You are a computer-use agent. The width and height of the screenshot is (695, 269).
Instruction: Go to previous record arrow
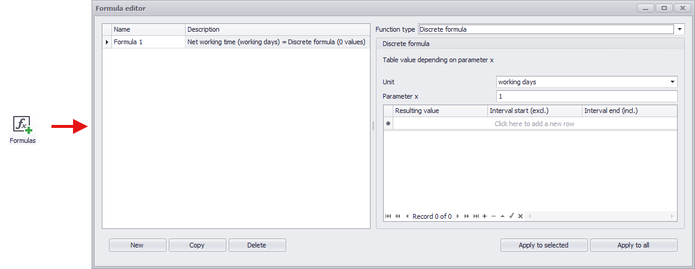point(407,216)
